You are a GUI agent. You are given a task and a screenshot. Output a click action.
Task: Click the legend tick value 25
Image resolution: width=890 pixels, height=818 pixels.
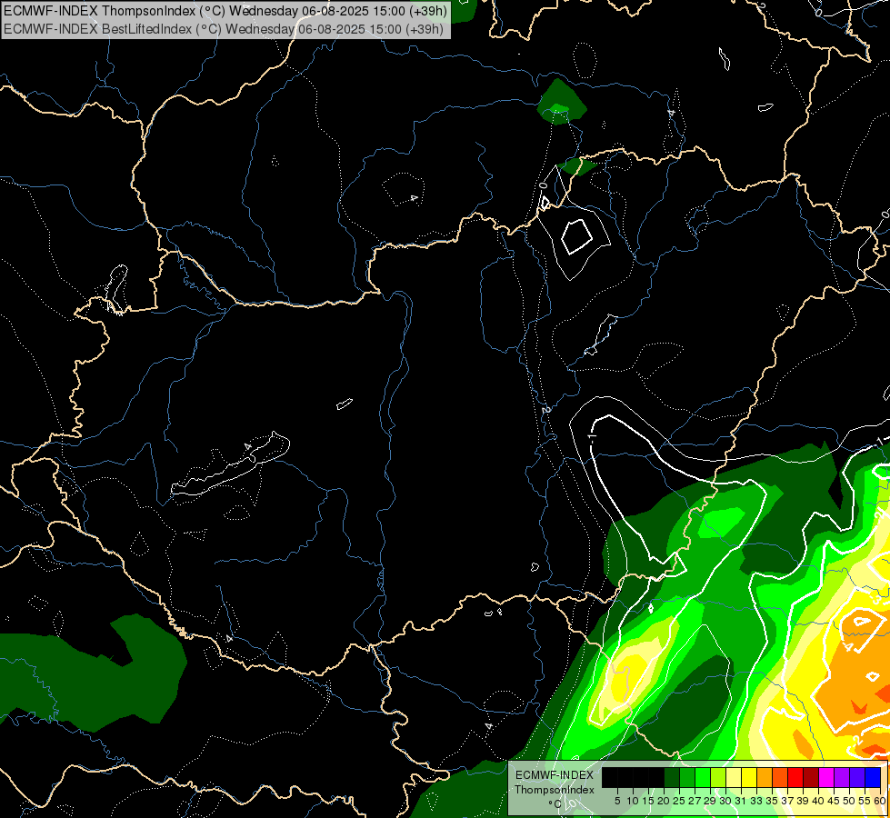tap(679, 801)
